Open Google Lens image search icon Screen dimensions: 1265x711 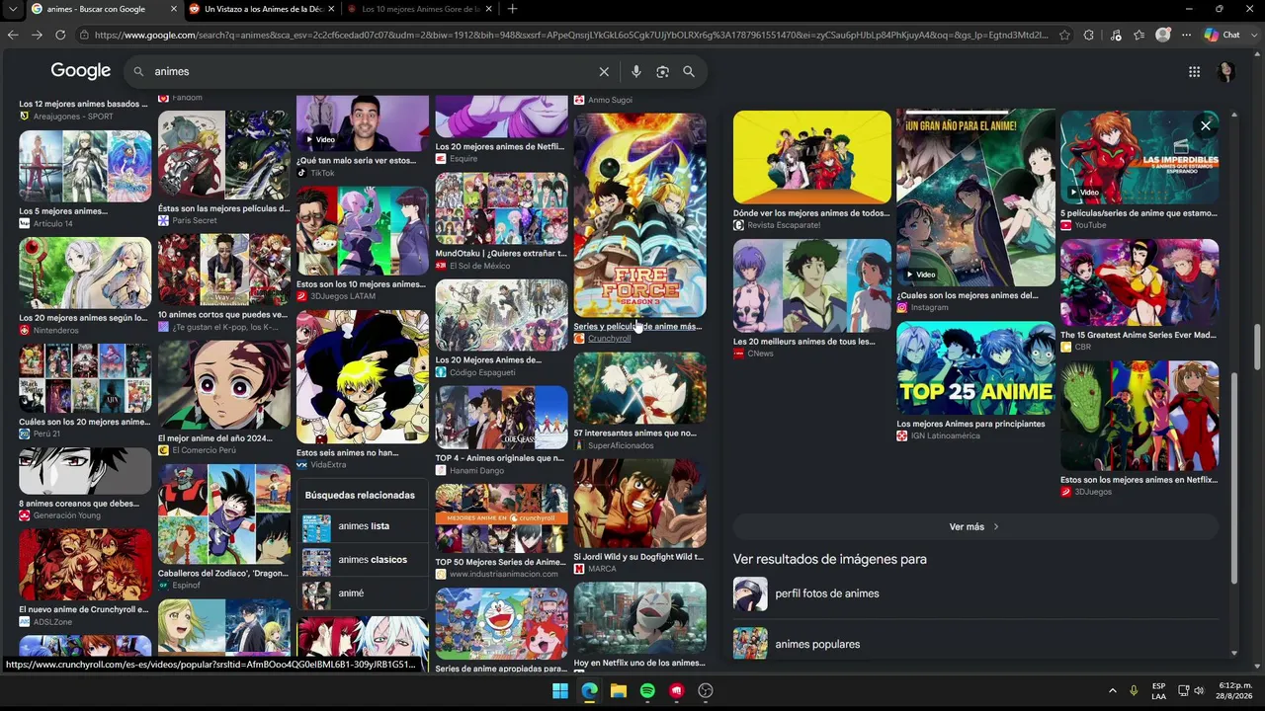click(662, 71)
